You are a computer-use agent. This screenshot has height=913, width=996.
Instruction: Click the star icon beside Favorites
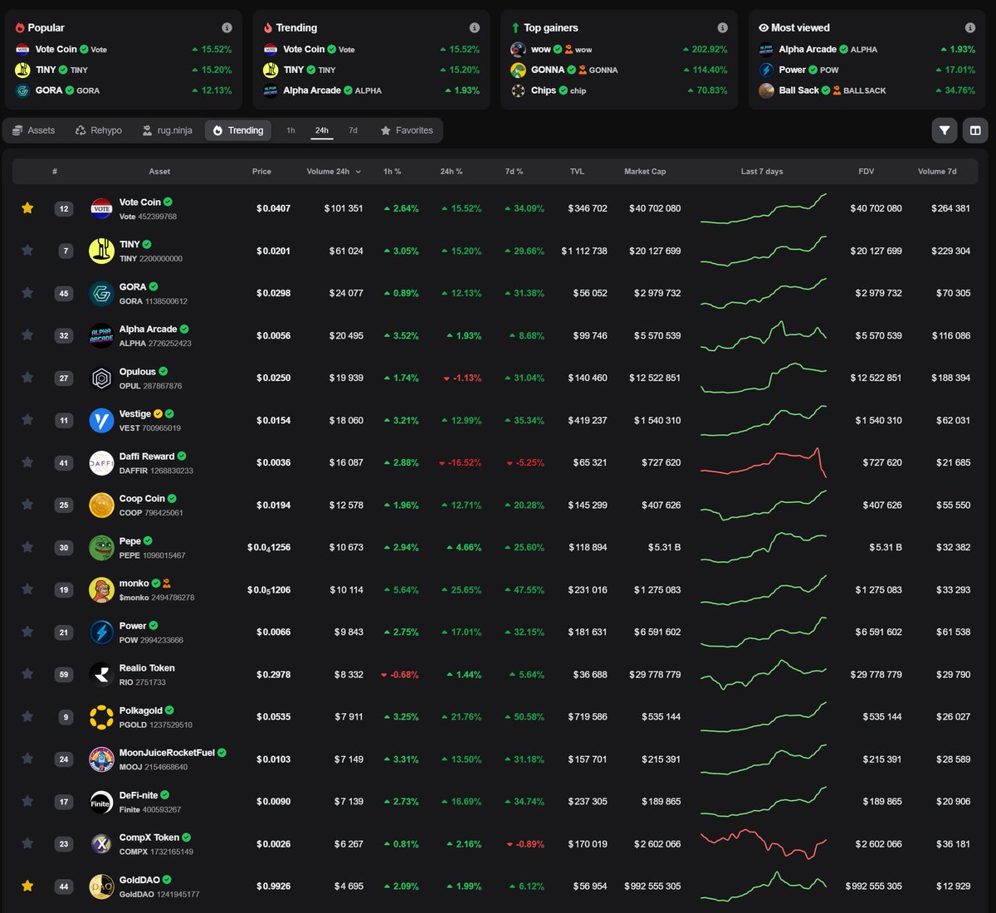point(384,130)
